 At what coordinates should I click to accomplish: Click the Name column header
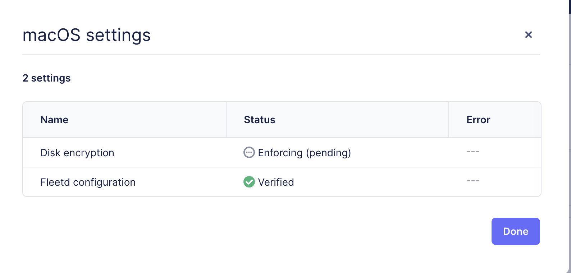click(x=54, y=120)
